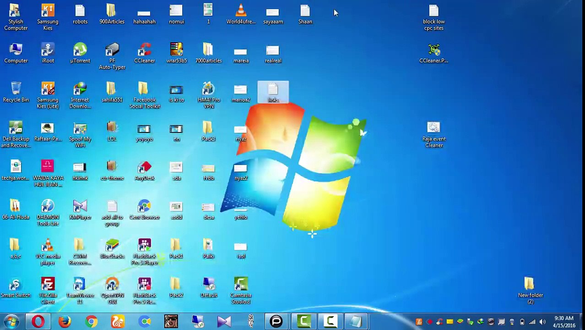Open the Pack3 folder
The height and width of the screenshot is (330, 585).
point(208,131)
